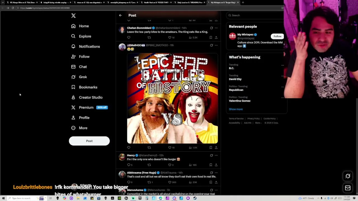The image size is (358, 201).
Task: Reply to Chetan Bommideni's post
Action: pyautogui.click(x=129, y=37)
